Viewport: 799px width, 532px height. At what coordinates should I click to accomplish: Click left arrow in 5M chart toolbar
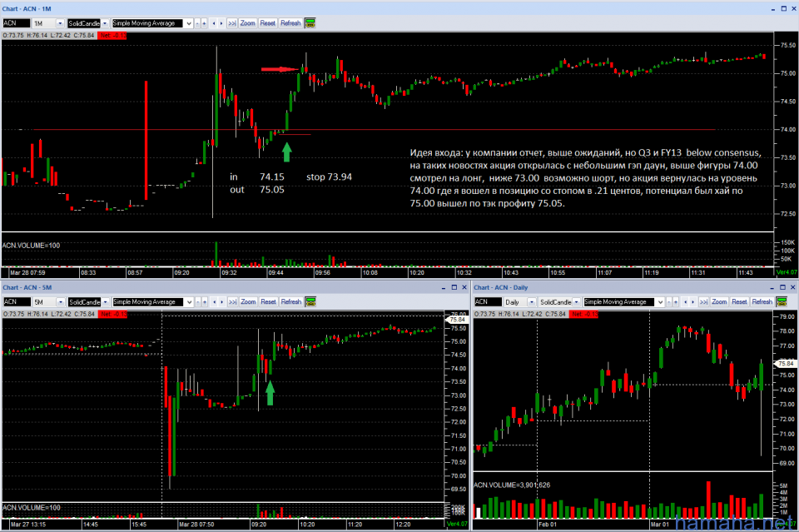point(214,301)
